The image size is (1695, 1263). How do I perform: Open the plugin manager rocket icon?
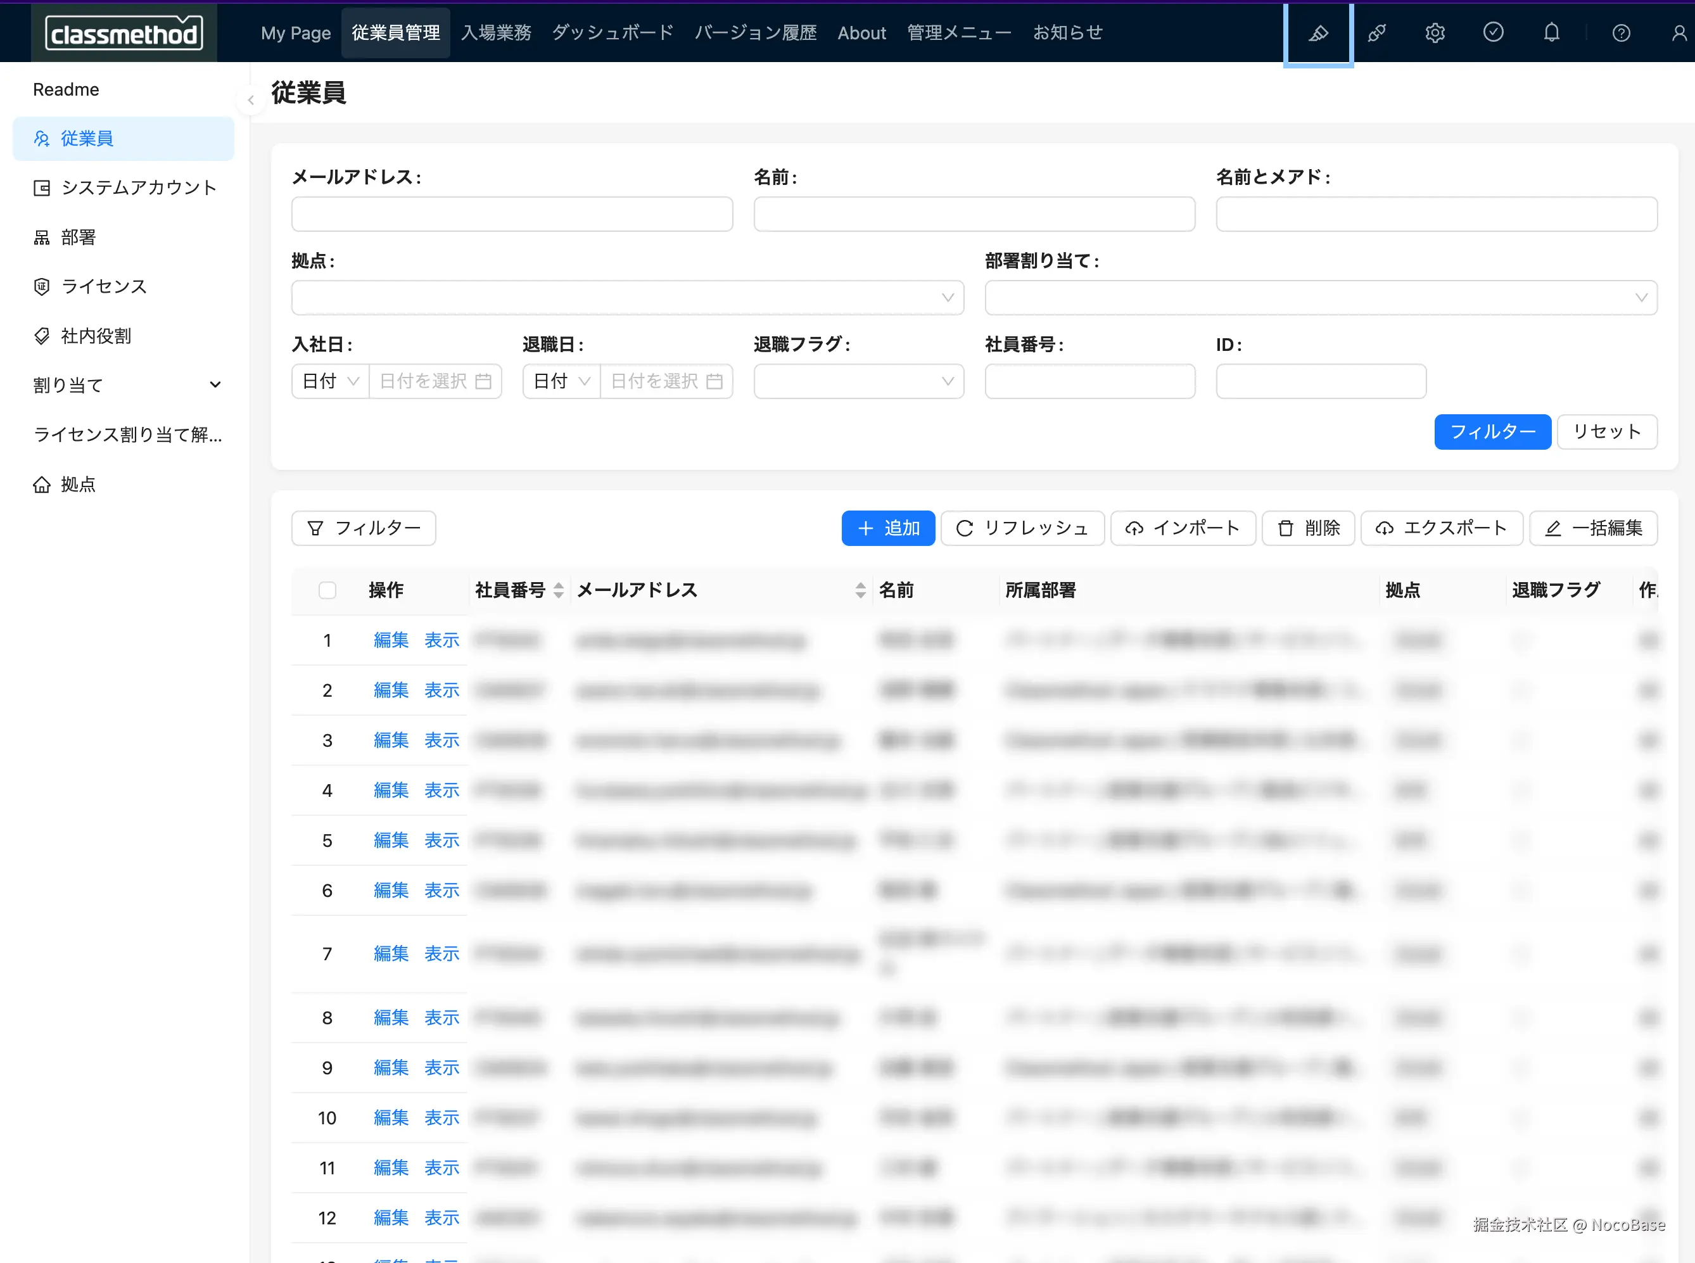pos(1377,33)
